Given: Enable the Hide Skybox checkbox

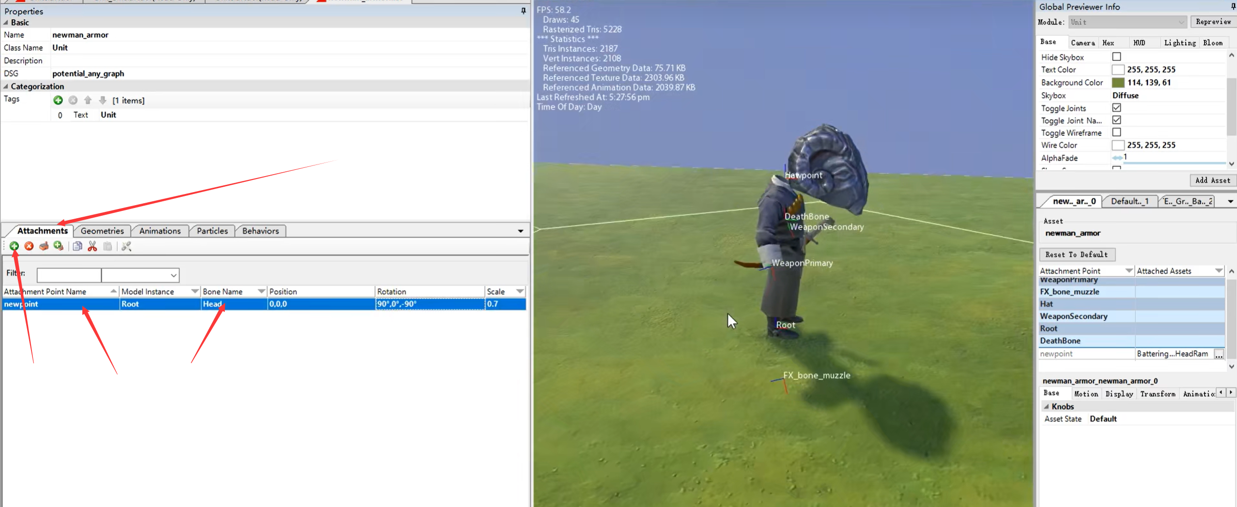Looking at the screenshot, I should tap(1116, 57).
